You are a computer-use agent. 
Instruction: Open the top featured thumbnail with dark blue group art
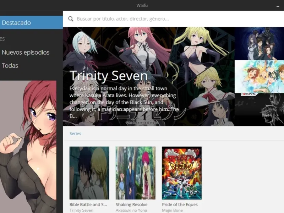click(x=260, y=43)
